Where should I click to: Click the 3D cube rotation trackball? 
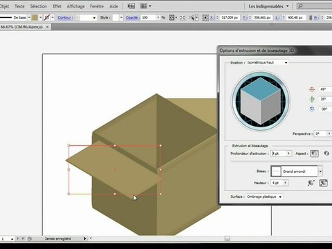pyautogui.click(x=261, y=101)
